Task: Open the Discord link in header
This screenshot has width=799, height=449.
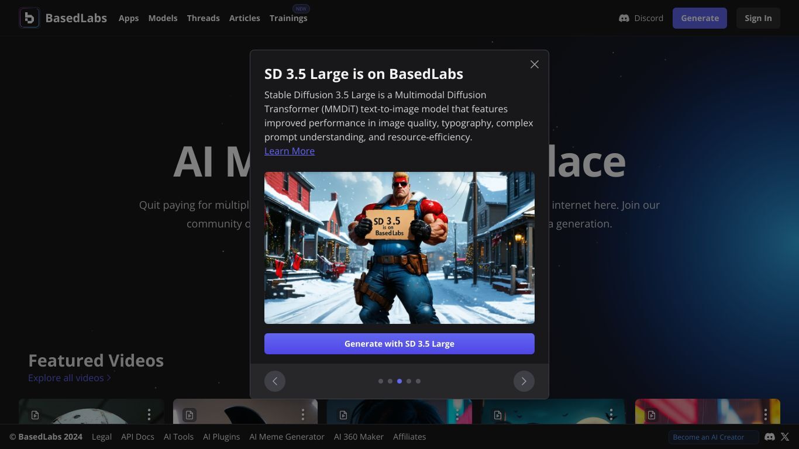Action: point(641,18)
